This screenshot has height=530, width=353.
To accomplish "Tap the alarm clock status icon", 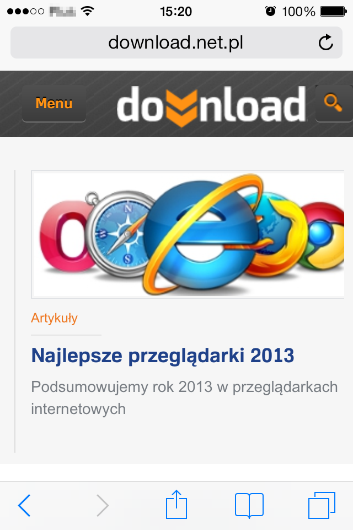I will coord(271,12).
